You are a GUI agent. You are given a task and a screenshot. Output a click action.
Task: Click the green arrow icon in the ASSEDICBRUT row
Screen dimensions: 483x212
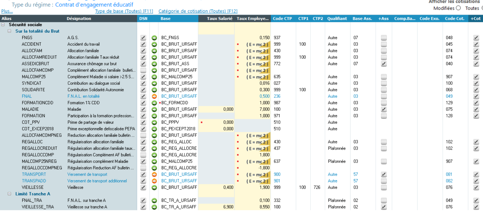pos(154,64)
